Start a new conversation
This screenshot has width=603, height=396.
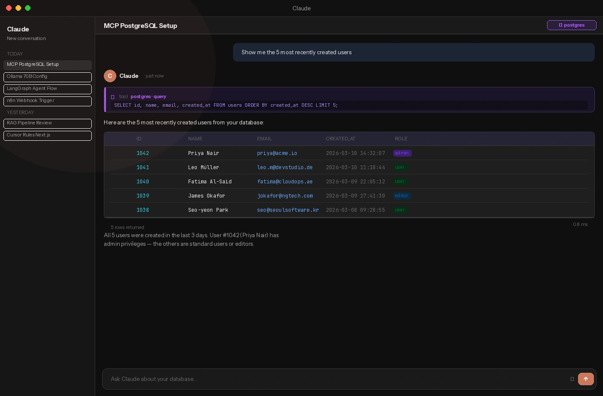[26, 38]
